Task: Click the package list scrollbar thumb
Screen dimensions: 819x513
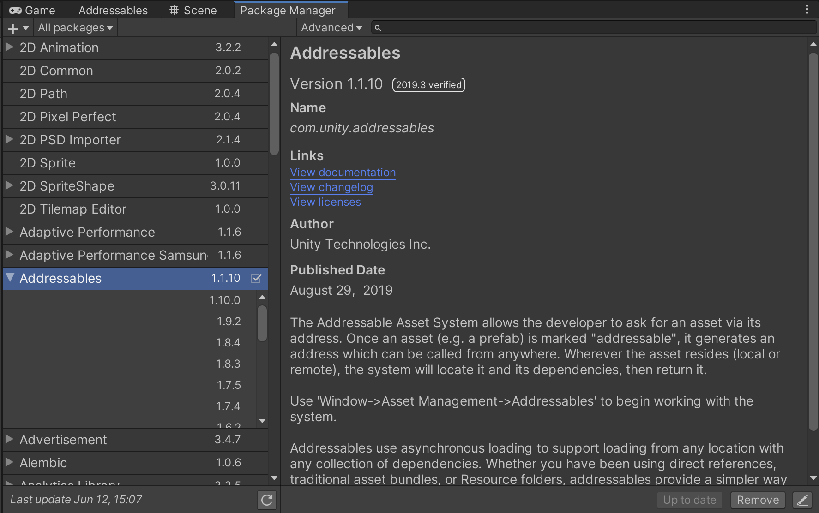Action: [x=274, y=104]
